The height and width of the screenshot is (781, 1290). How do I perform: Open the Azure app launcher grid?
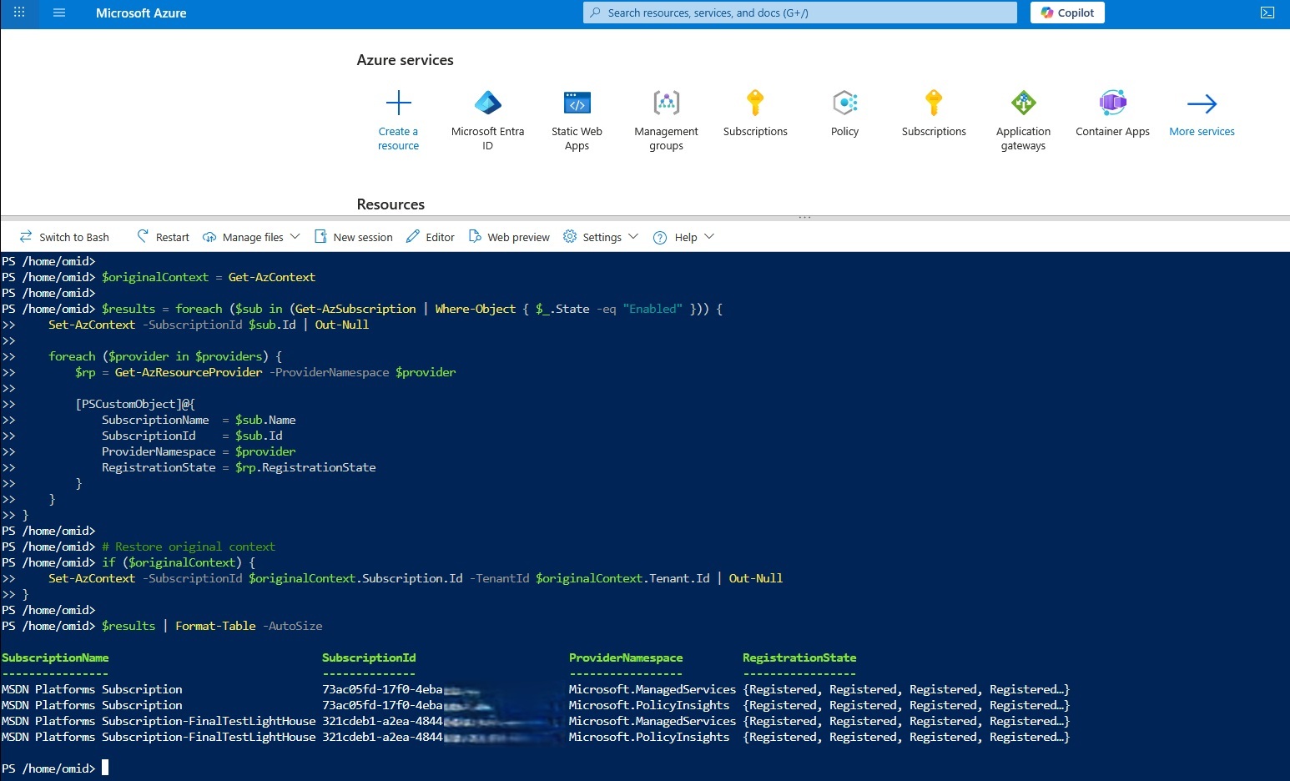click(18, 13)
